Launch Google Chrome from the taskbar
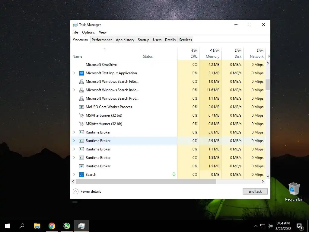 click(x=52, y=226)
